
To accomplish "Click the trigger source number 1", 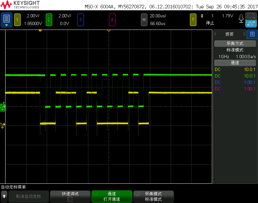I will click(x=213, y=16).
